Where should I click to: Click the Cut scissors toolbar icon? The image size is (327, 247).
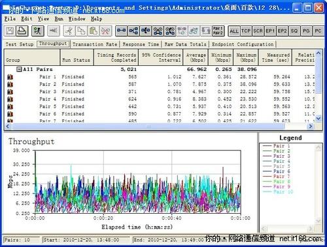[69, 31]
